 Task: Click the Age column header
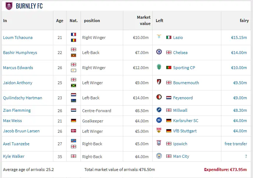pyautogui.click(x=60, y=21)
